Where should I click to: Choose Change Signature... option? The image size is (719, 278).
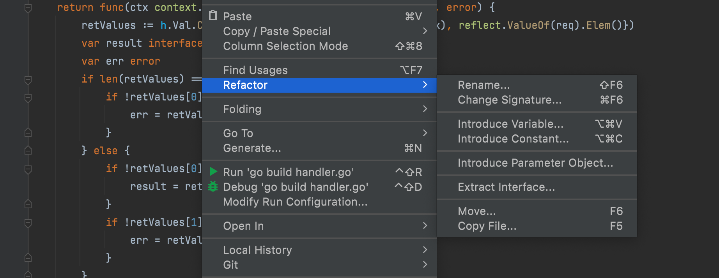[x=509, y=100]
